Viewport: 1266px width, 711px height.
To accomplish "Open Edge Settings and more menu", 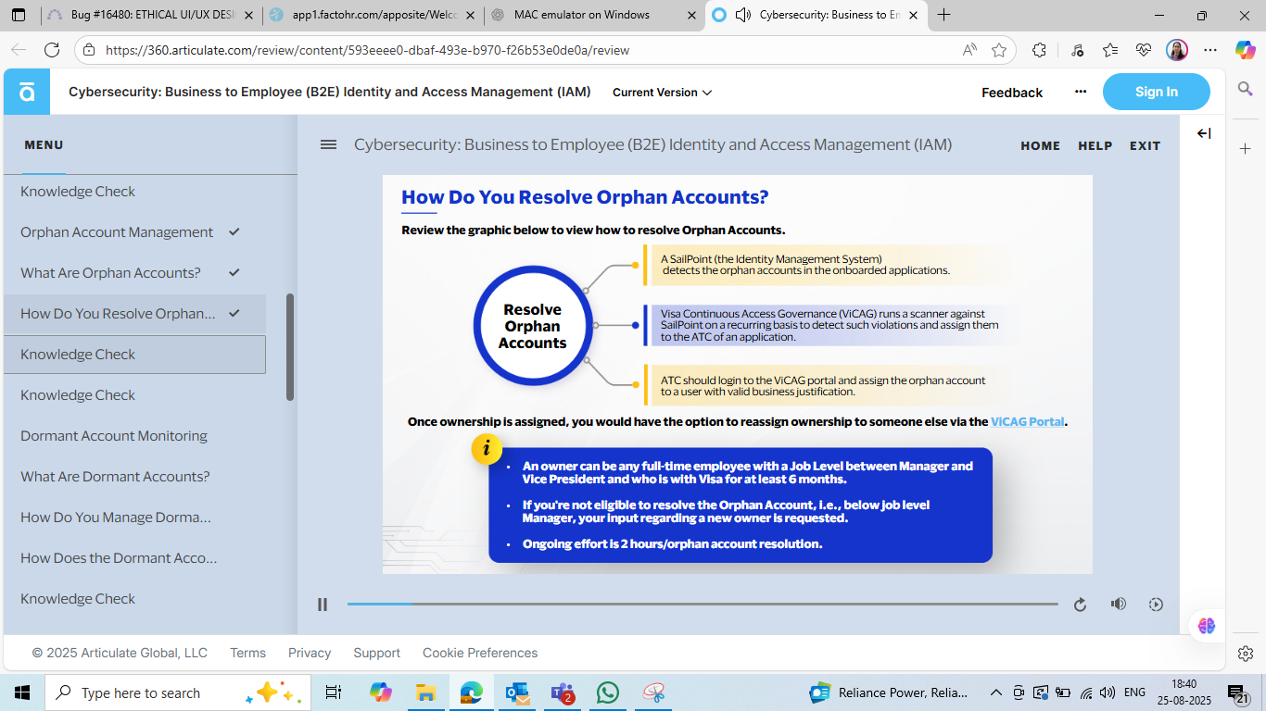I will pos(1210,50).
